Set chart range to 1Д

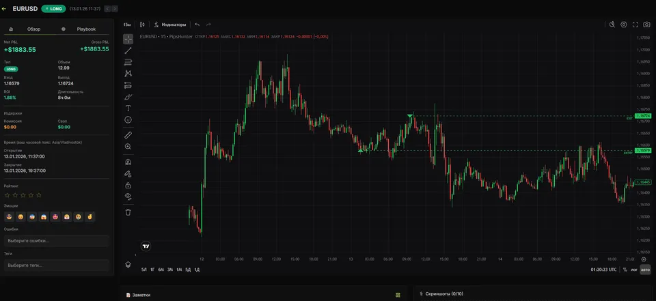coord(197,270)
